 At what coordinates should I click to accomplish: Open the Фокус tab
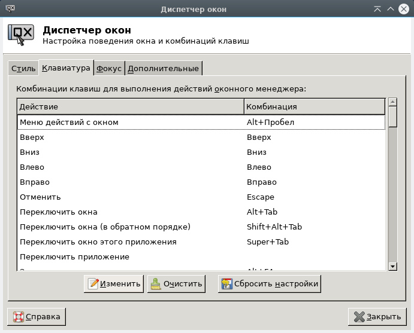point(108,69)
